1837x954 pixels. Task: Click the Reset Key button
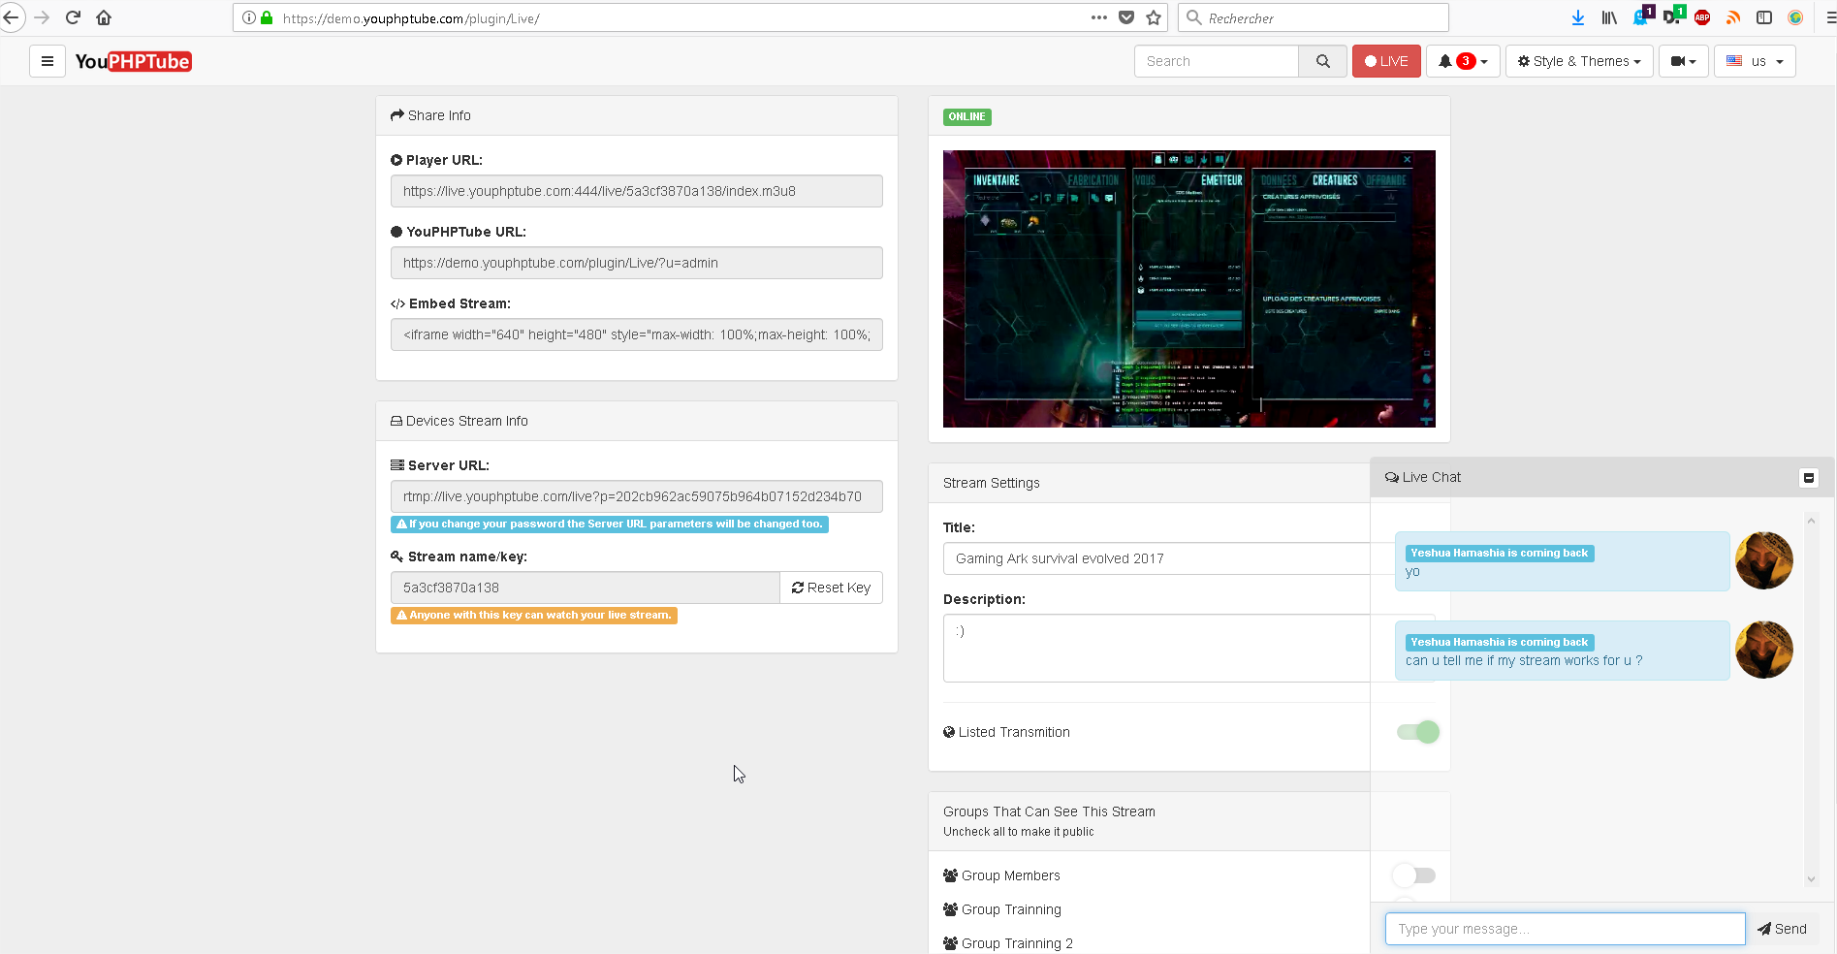click(x=831, y=588)
